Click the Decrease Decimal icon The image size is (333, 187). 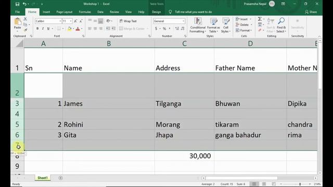coord(183,29)
